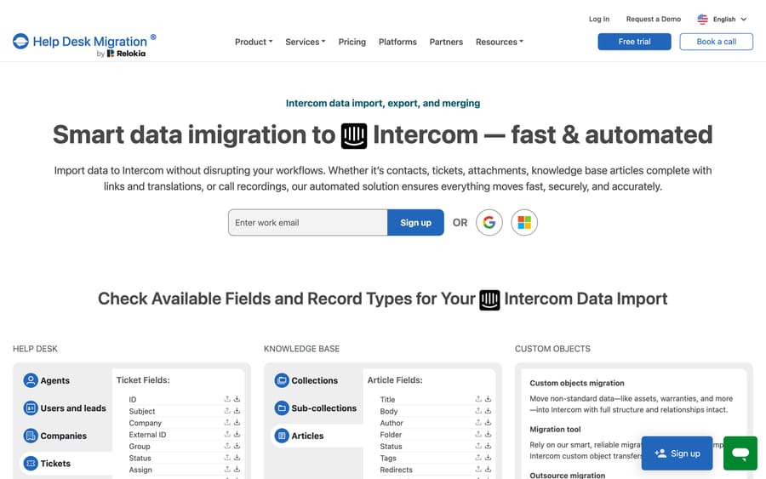Open the Platforms menu item
Viewport: 766px width, 479px height.
pos(397,42)
